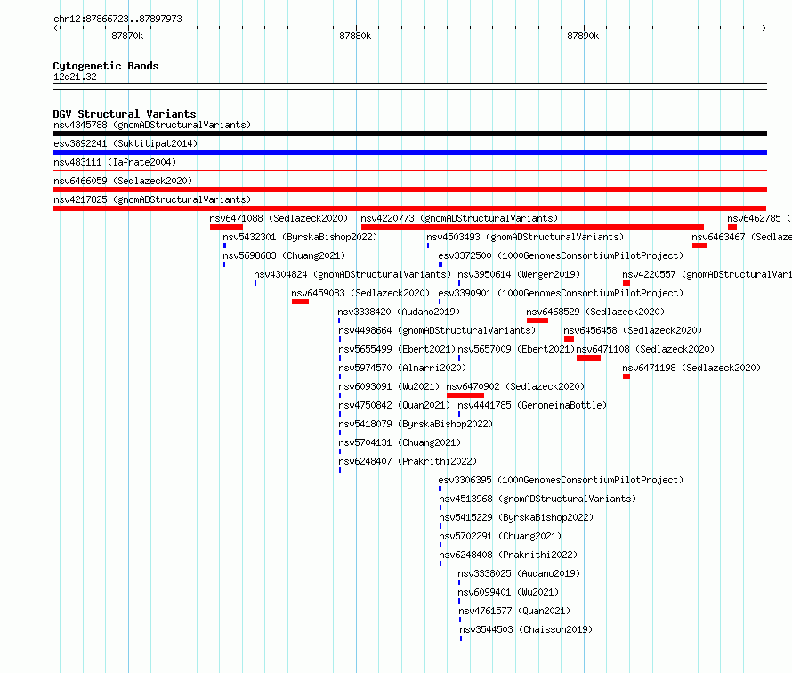Open nsv6466059 (Sedlazeck2020) label
Viewport: 792px width, 673px height.
[x=123, y=181]
